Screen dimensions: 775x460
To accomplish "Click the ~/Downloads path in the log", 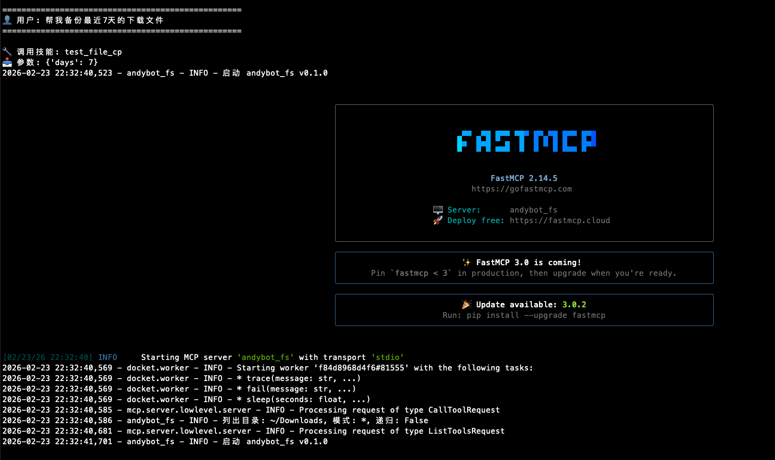I will 297,420.
